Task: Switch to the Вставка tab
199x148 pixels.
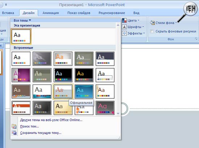Action: 8,13
